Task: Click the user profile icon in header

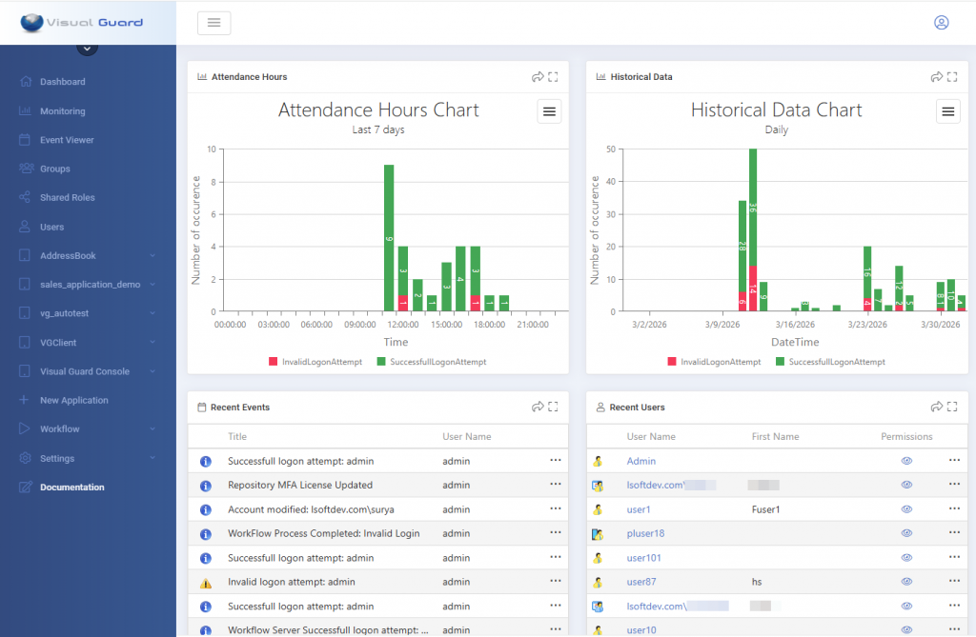Action: (941, 23)
